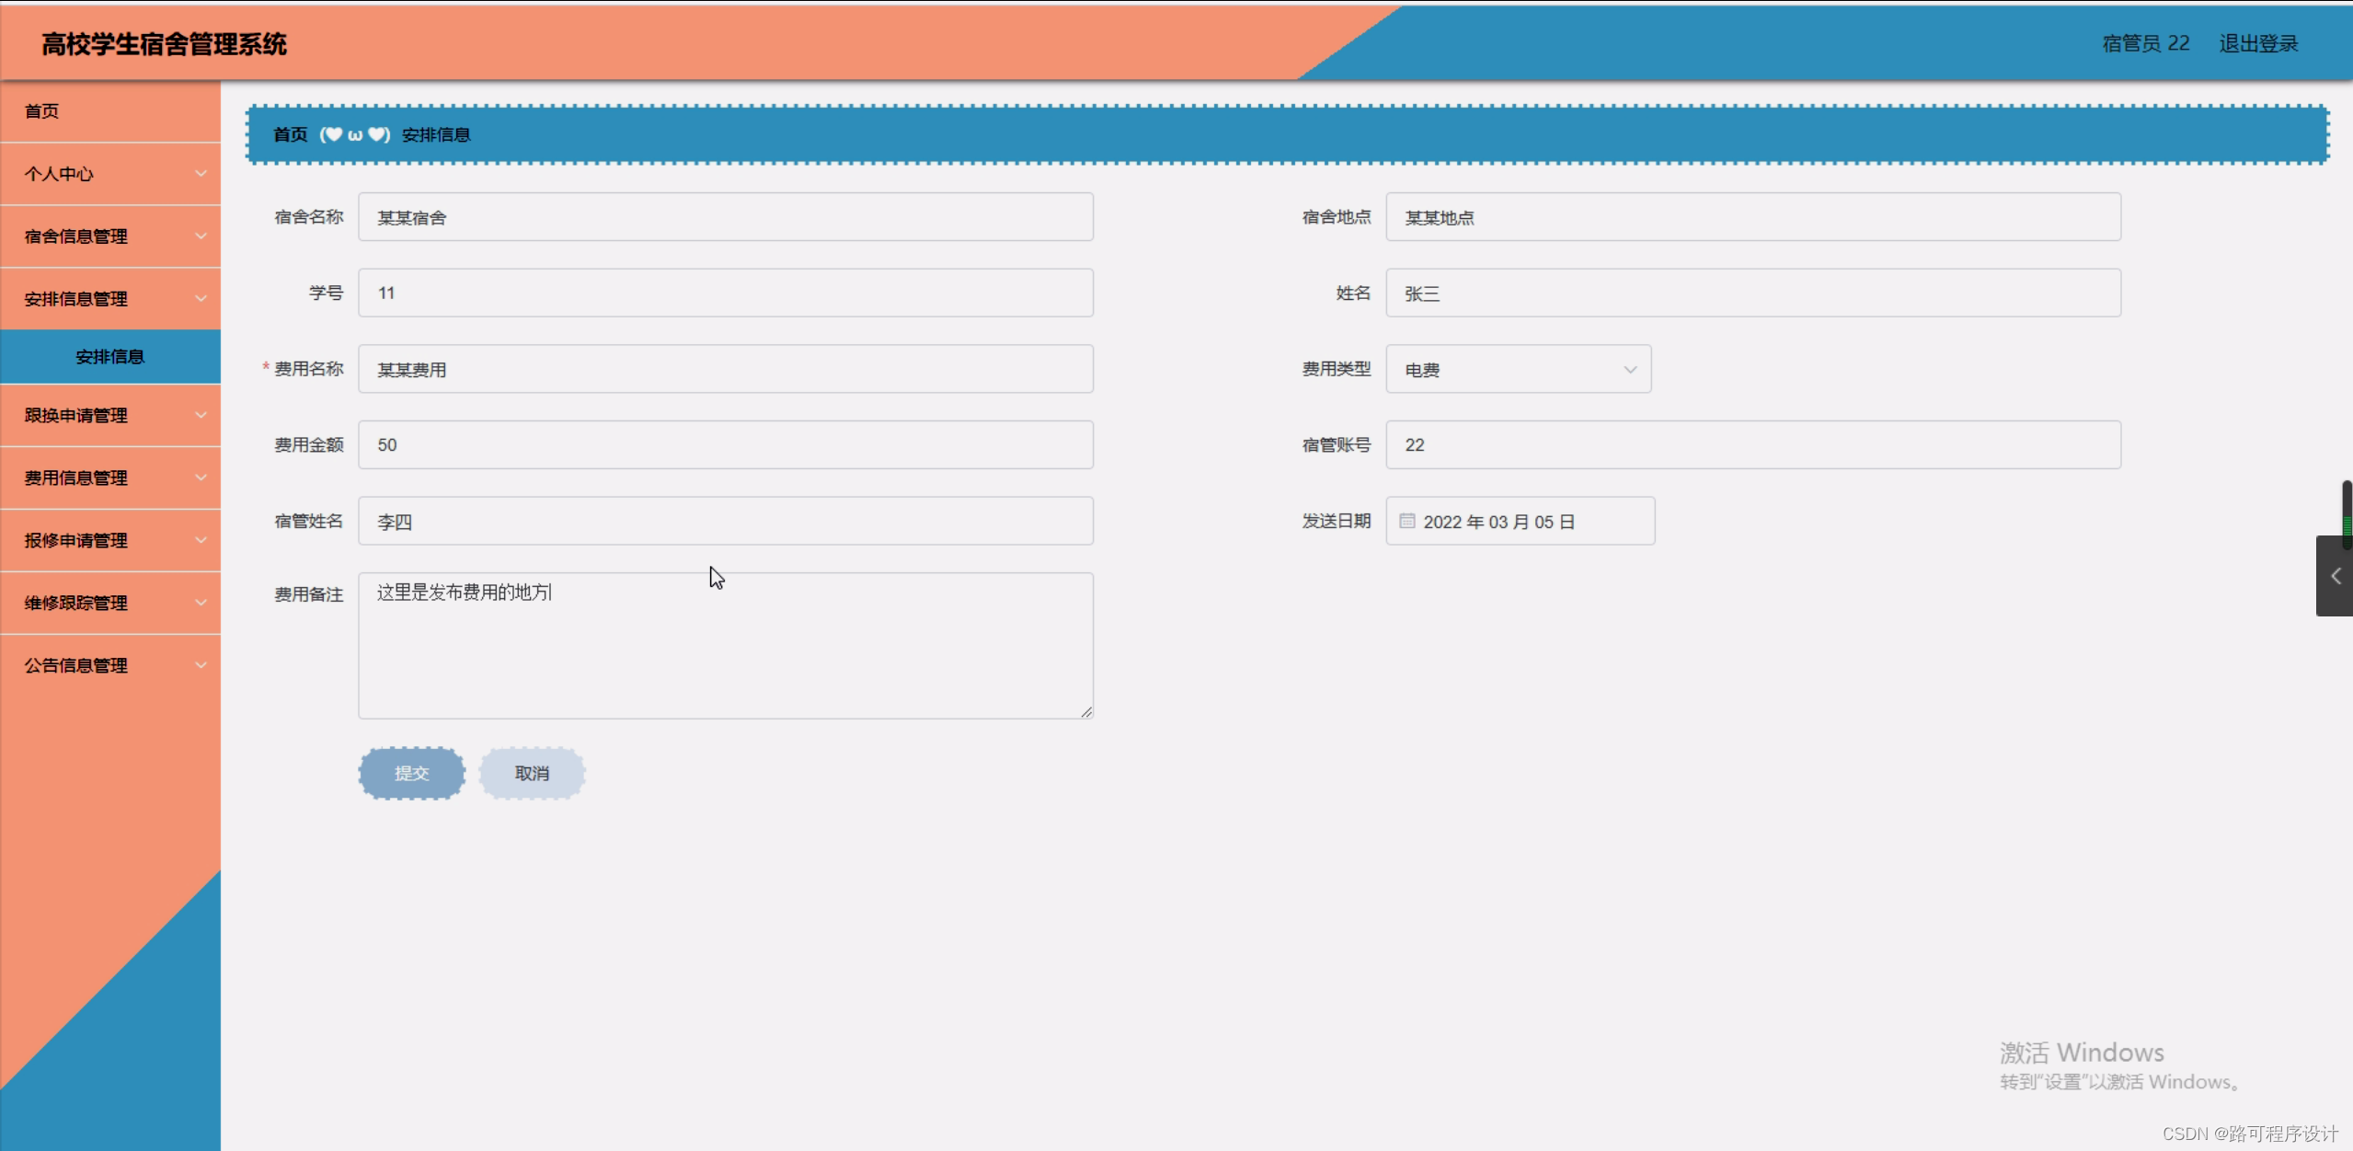The width and height of the screenshot is (2353, 1151).
Task: Click the 取消 cancel button
Action: (x=532, y=773)
